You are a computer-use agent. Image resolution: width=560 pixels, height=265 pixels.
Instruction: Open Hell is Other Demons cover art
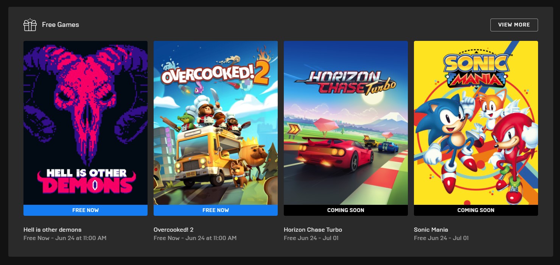click(86, 123)
